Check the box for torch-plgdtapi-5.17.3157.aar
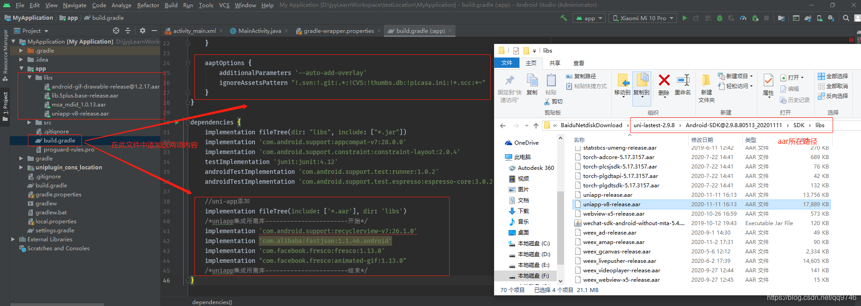 578,176
